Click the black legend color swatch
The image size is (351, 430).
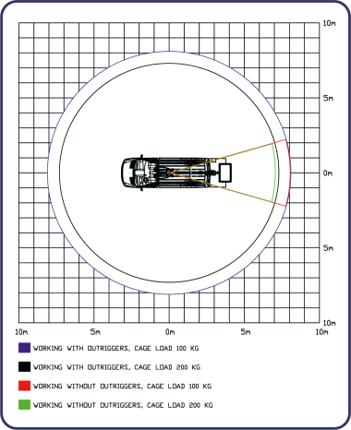(x=24, y=366)
